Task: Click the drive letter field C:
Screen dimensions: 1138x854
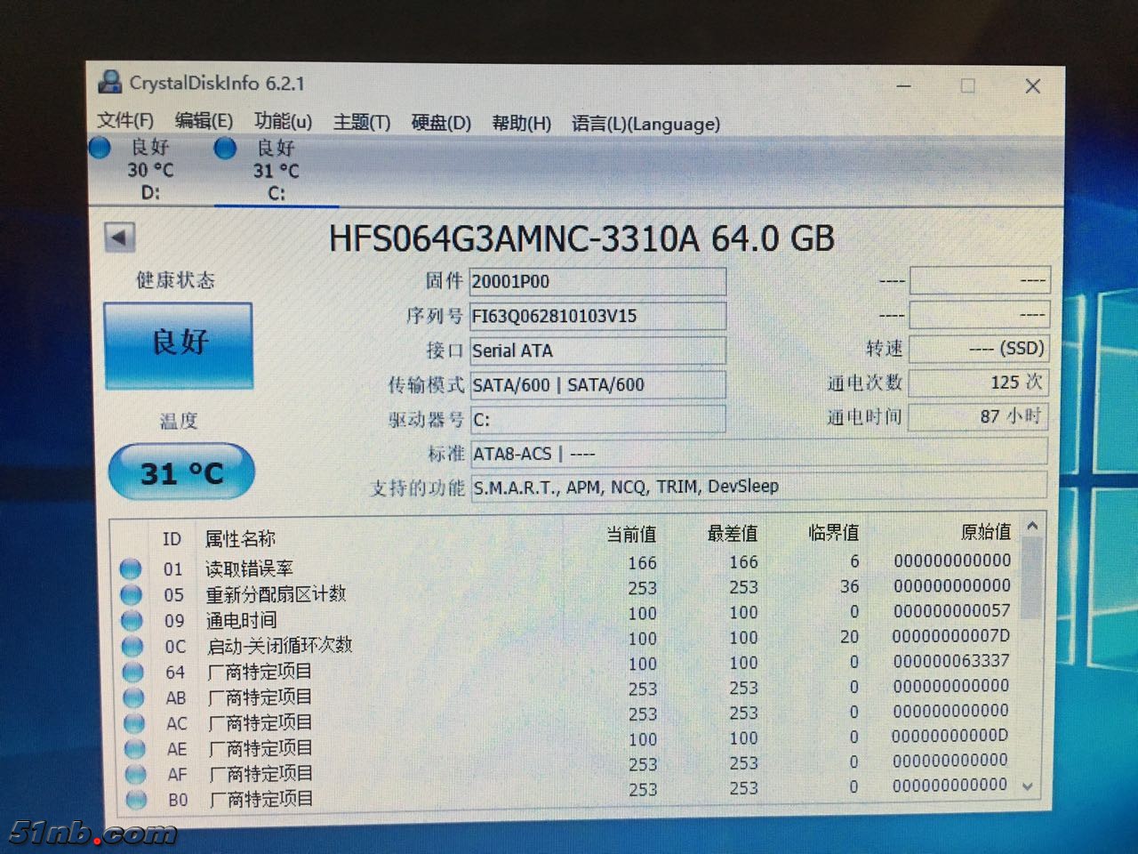Action: (x=597, y=419)
